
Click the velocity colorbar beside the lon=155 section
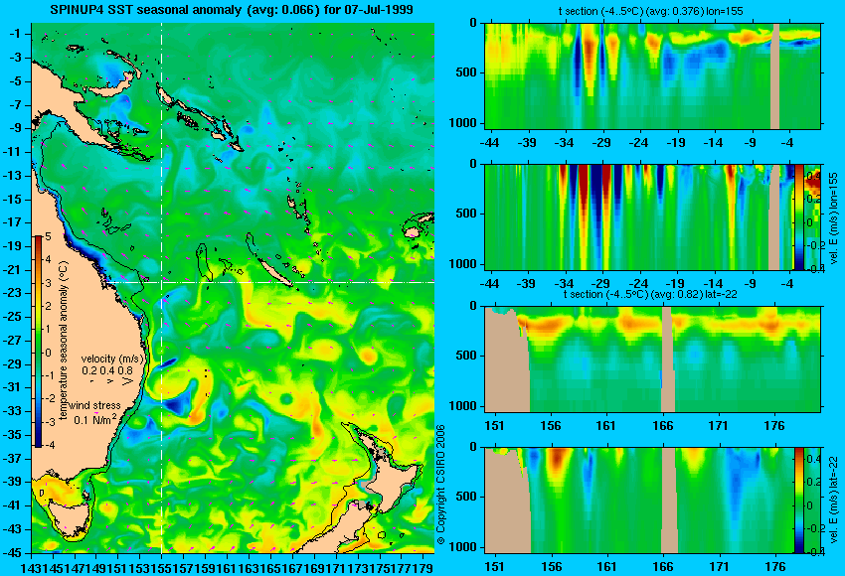798,216
